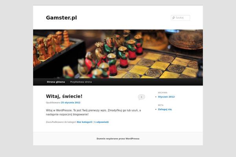Viewport: 236px width, 157px height.
Task: Open the Gamster.pl site title link
Action: (61, 18)
